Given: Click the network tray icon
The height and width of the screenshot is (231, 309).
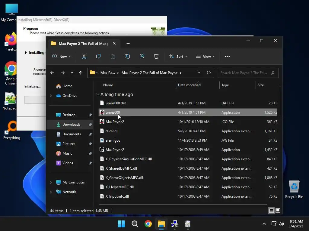Looking at the screenshot, I should [x=274, y=224].
